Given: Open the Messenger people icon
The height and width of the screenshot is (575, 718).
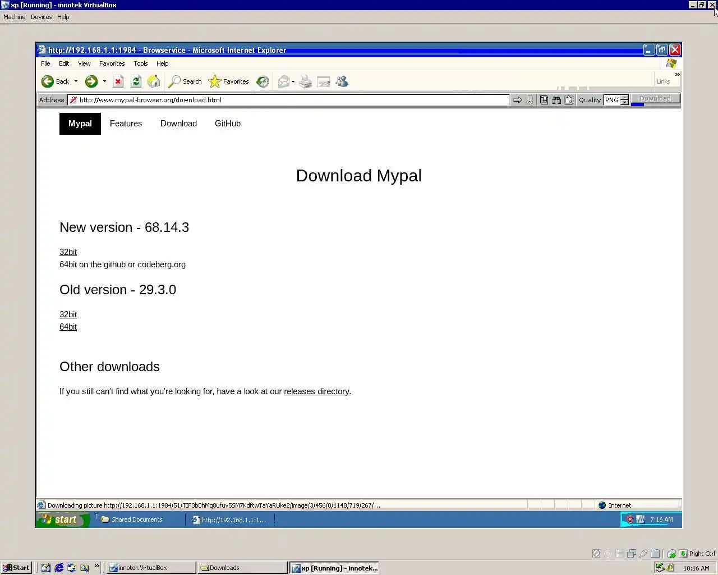Looking at the screenshot, I should 342,81.
